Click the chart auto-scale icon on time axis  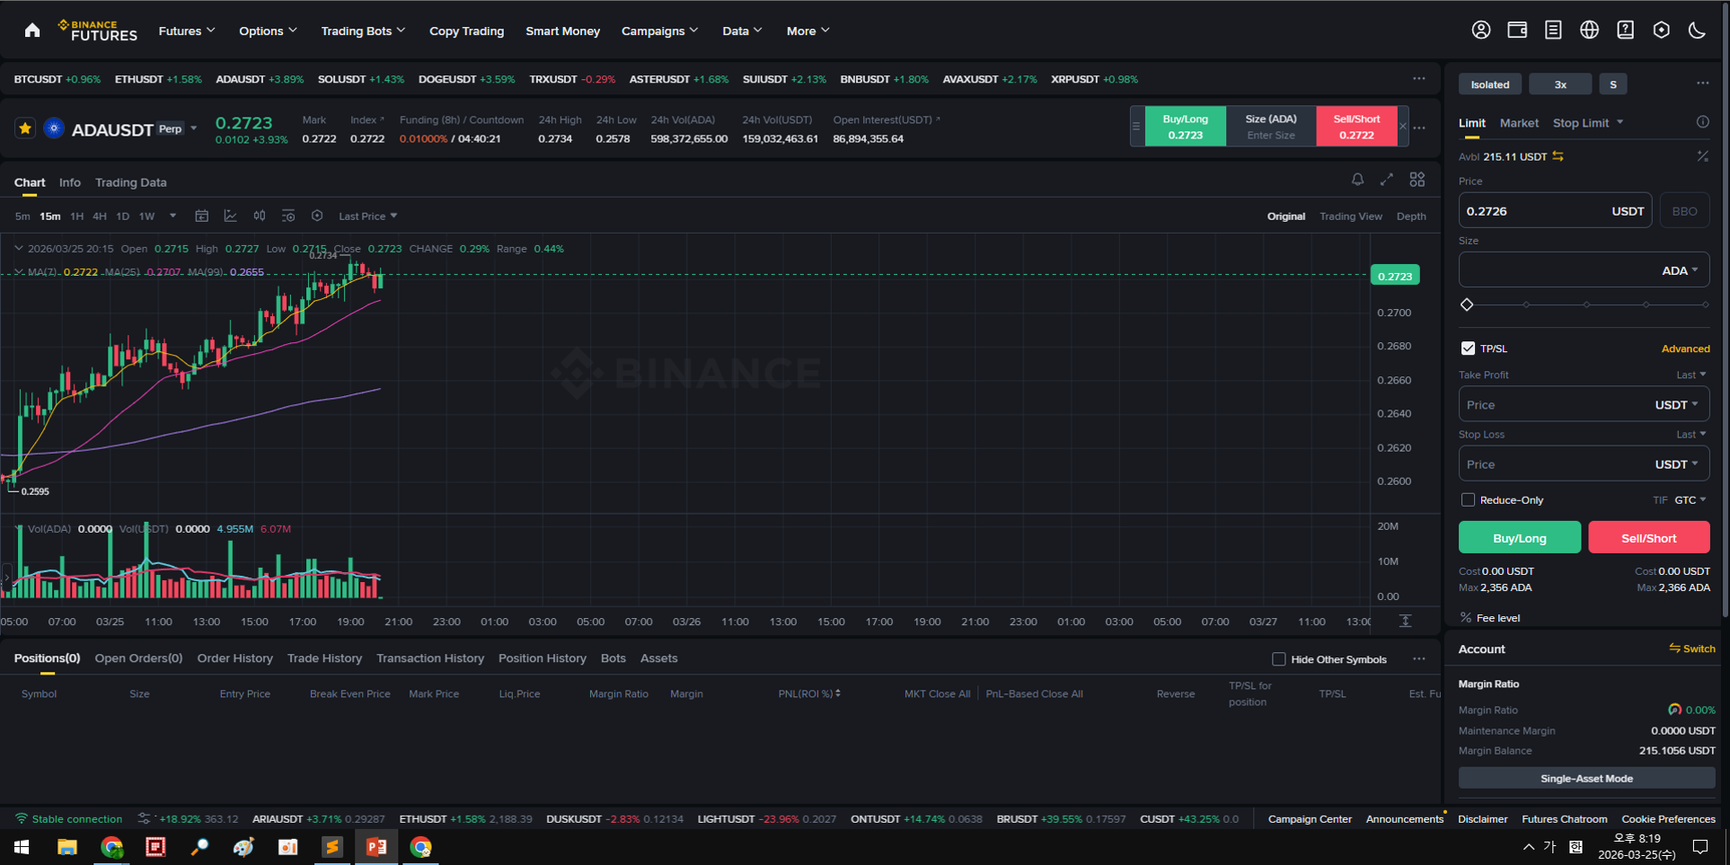1406,621
